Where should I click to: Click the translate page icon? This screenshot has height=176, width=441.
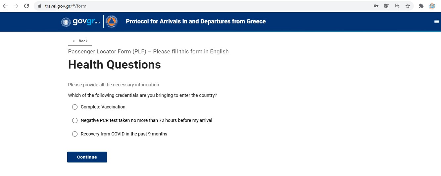coord(387,6)
